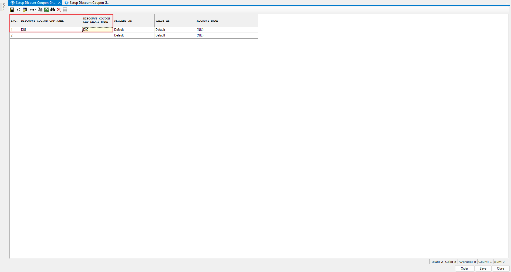
Task: Close the Setup Dicount Coupon tab
Action: click(59, 3)
